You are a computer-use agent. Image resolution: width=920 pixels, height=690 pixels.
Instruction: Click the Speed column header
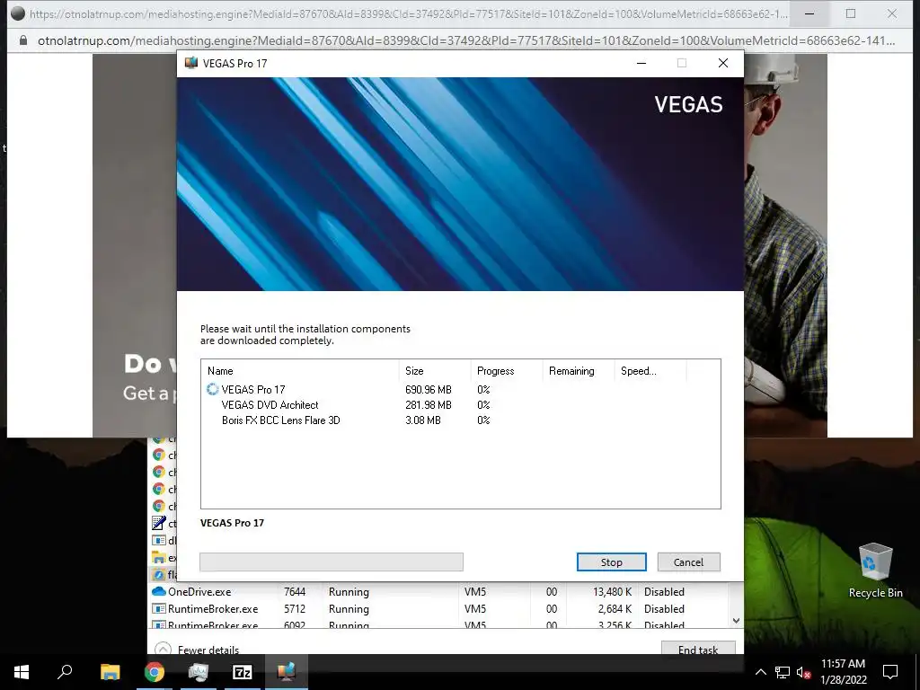650,371
